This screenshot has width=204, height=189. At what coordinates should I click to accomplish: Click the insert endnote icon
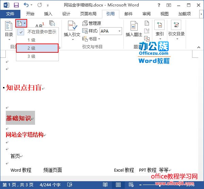[x=52, y=23]
